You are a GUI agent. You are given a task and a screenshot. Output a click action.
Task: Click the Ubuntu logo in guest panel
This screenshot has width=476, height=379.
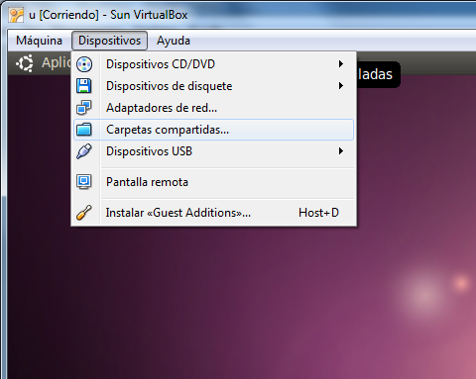[x=25, y=63]
